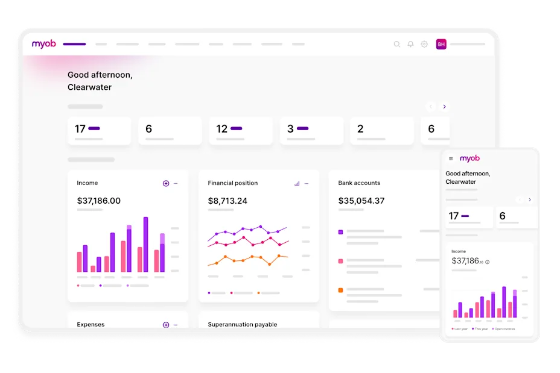Viewport: 560px width, 373px height.
Task: Open more options on Financial position panel
Action: tap(308, 183)
